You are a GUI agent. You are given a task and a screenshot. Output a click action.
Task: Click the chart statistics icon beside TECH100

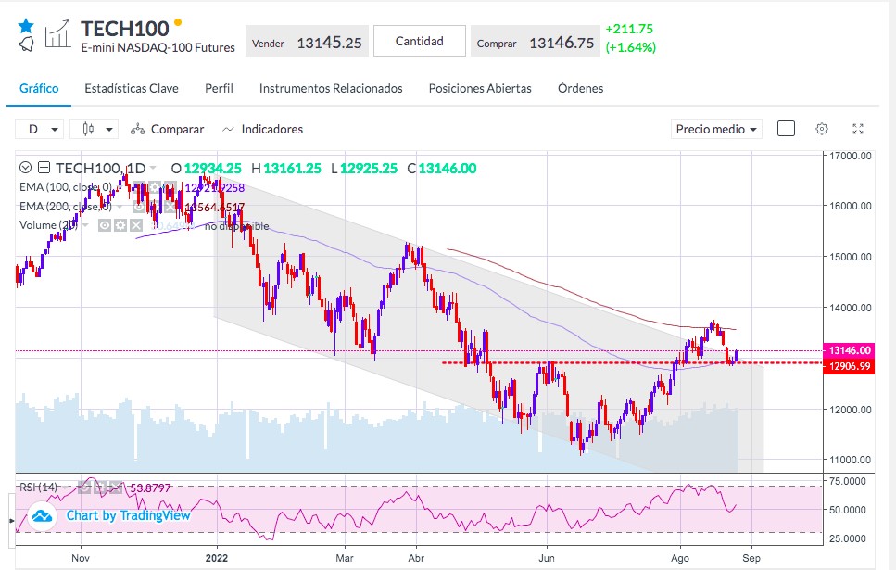click(57, 33)
